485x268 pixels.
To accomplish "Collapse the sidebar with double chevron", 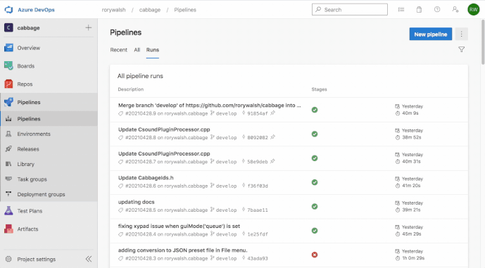I will click(x=89, y=259).
